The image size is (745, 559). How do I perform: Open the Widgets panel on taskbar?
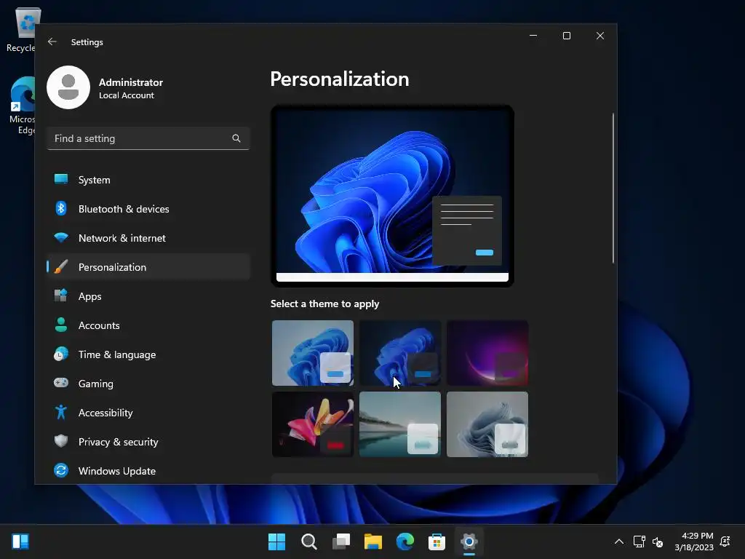point(20,541)
